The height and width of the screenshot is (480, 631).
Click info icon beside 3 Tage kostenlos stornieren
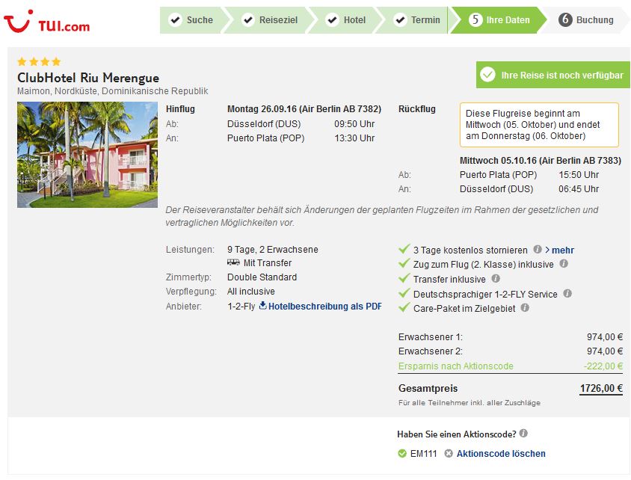[x=538, y=249]
